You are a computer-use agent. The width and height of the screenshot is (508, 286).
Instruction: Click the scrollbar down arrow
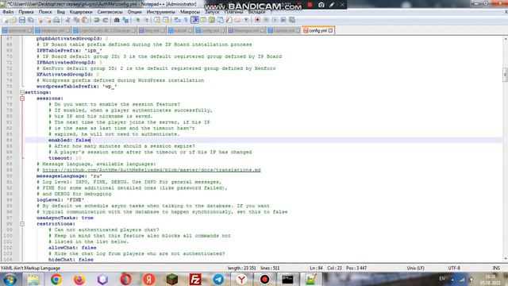pos(505,259)
